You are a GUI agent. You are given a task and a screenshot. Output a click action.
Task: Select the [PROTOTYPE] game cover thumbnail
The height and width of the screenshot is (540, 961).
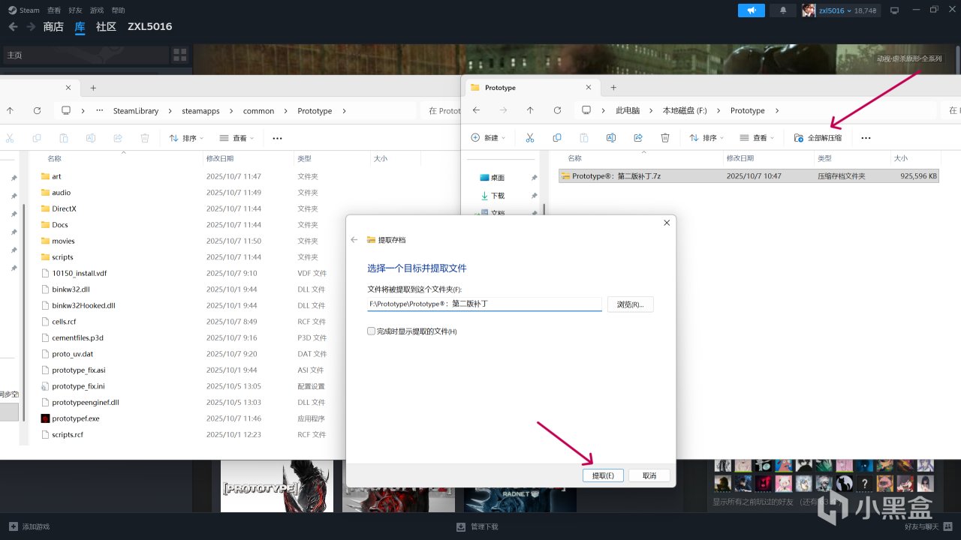click(277, 486)
